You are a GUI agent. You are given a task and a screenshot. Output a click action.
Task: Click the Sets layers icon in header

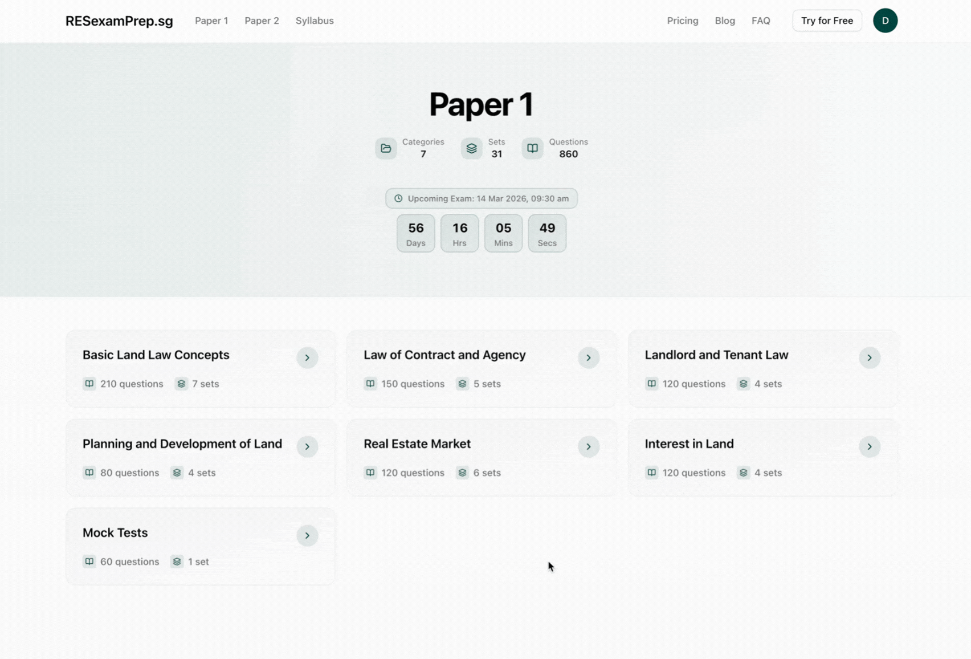coord(471,148)
